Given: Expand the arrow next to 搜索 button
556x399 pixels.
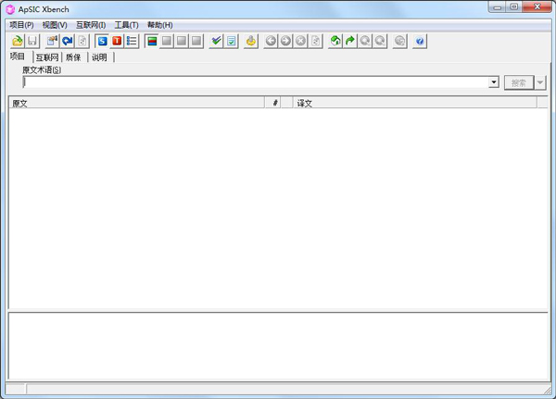Looking at the screenshot, I should [540, 83].
